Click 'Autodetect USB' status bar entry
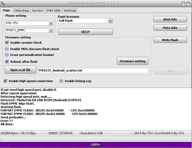Image resolution: width=192 pixels, height=148 pixels. [x=92, y=133]
